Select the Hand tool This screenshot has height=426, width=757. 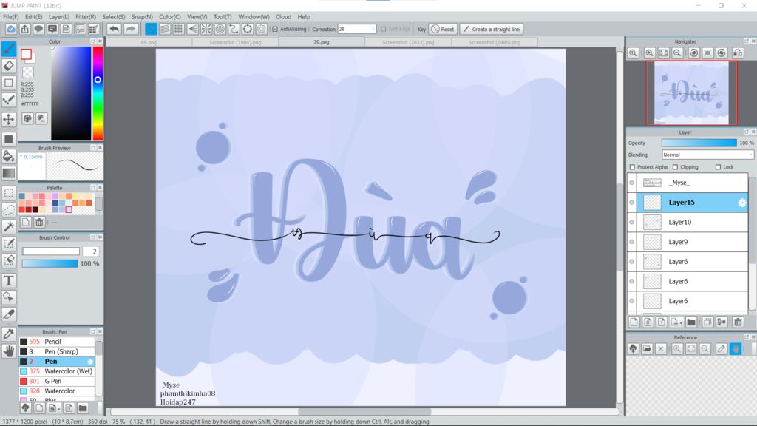(x=9, y=351)
